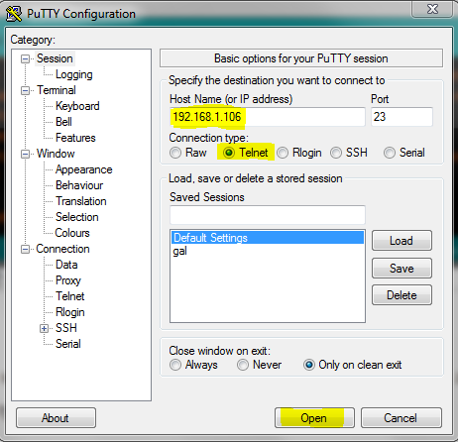The image size is (458, 442).
Task: Select the Serial connection type radio
Action: point(390,153)
